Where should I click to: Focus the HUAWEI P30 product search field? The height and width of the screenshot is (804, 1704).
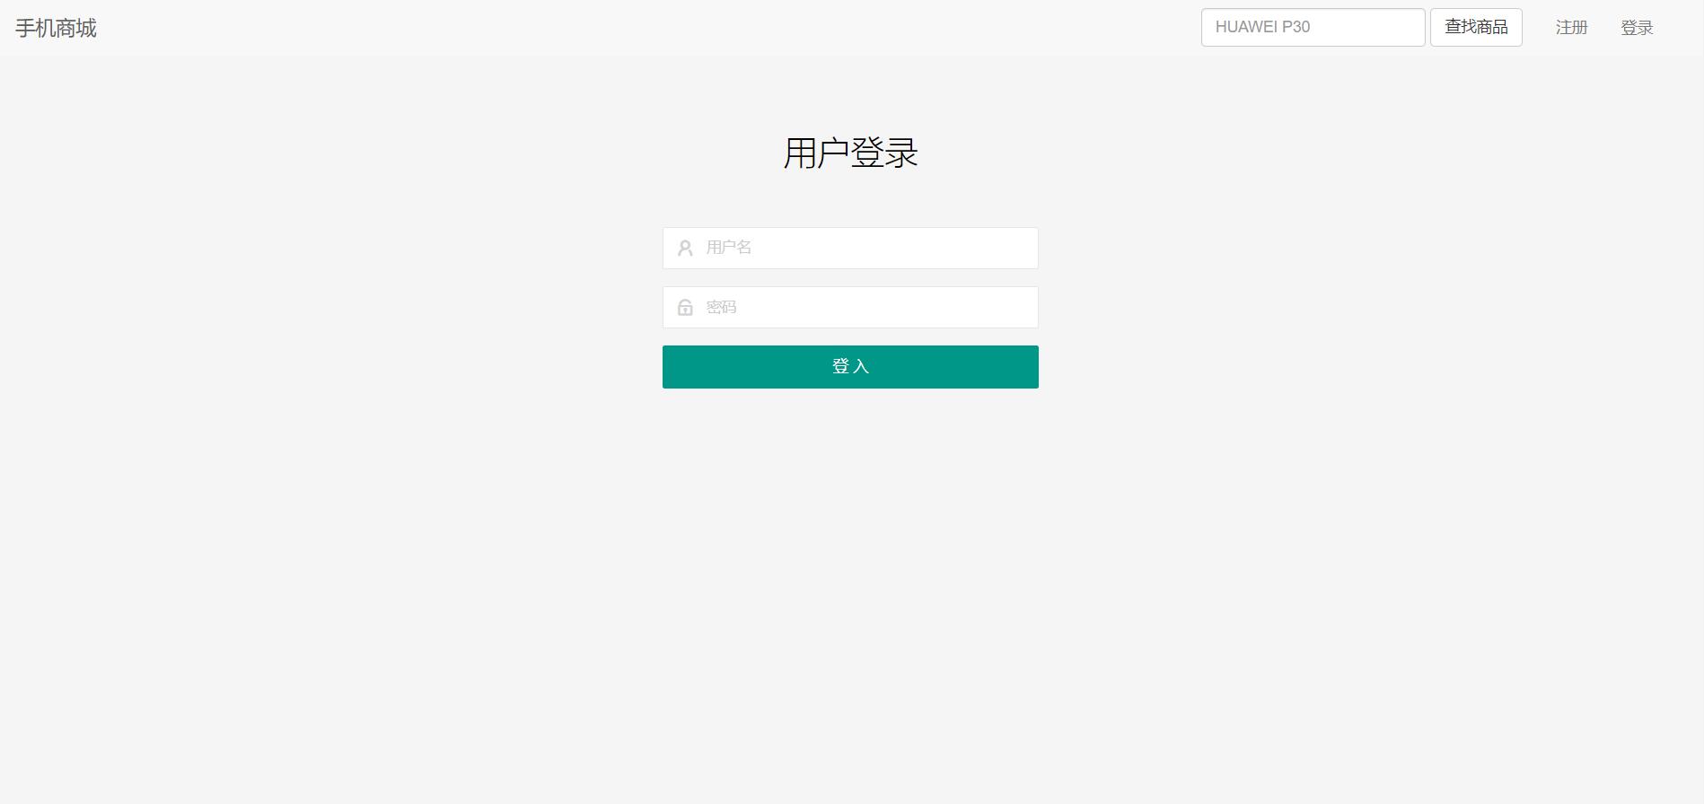[x=1313, y=27]
